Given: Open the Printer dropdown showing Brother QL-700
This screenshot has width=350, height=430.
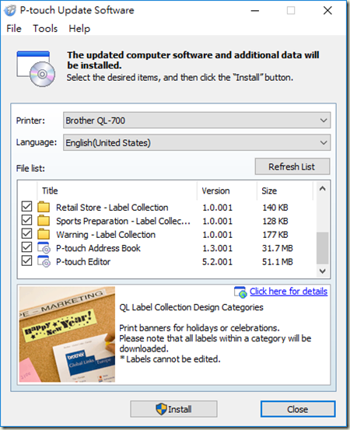Looking at the screenshot, I should pos(197,120).
